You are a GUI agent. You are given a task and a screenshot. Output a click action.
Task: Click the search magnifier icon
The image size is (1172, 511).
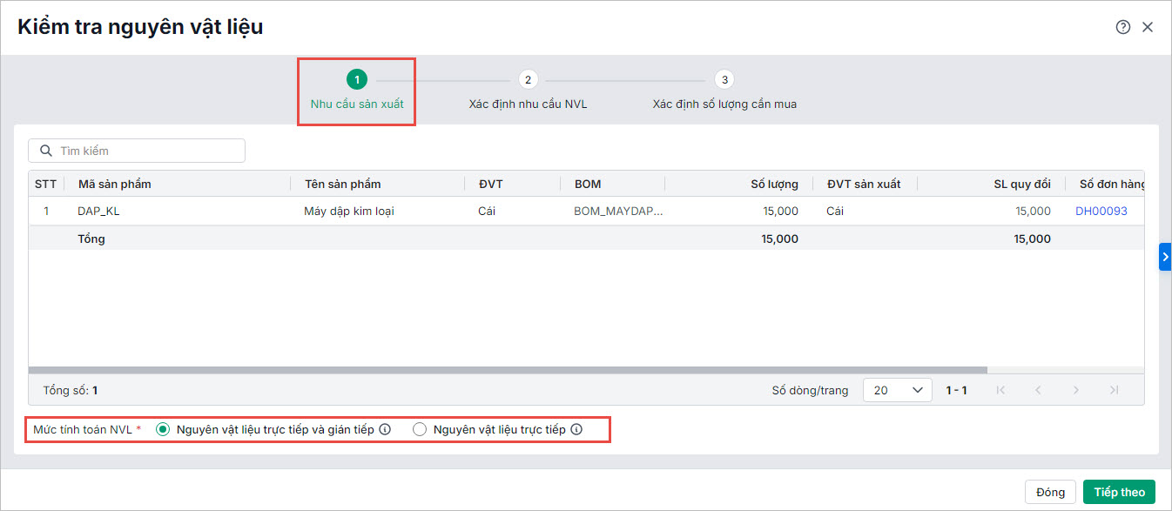tap(46, 151)
